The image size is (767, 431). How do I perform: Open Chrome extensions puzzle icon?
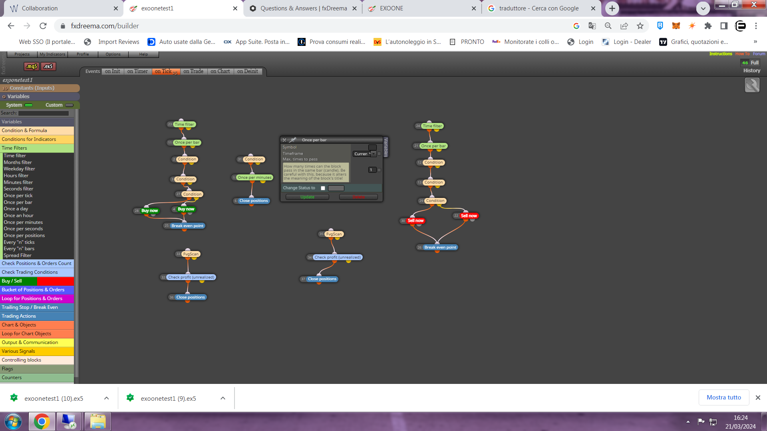(708, 26)
